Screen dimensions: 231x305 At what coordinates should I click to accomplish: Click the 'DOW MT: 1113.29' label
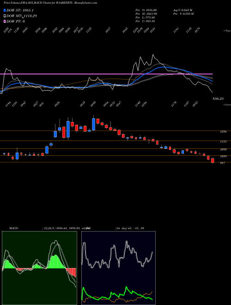point(22,16)
